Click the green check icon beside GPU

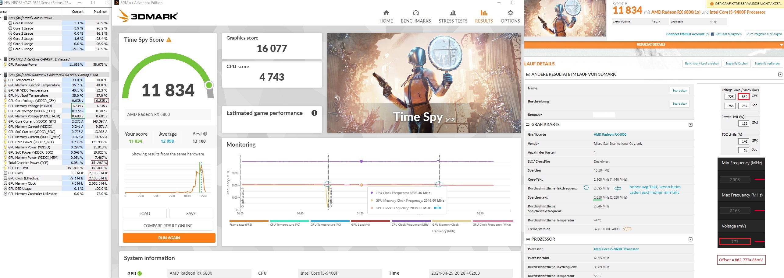pyautogui.click(x=140, y=273)
